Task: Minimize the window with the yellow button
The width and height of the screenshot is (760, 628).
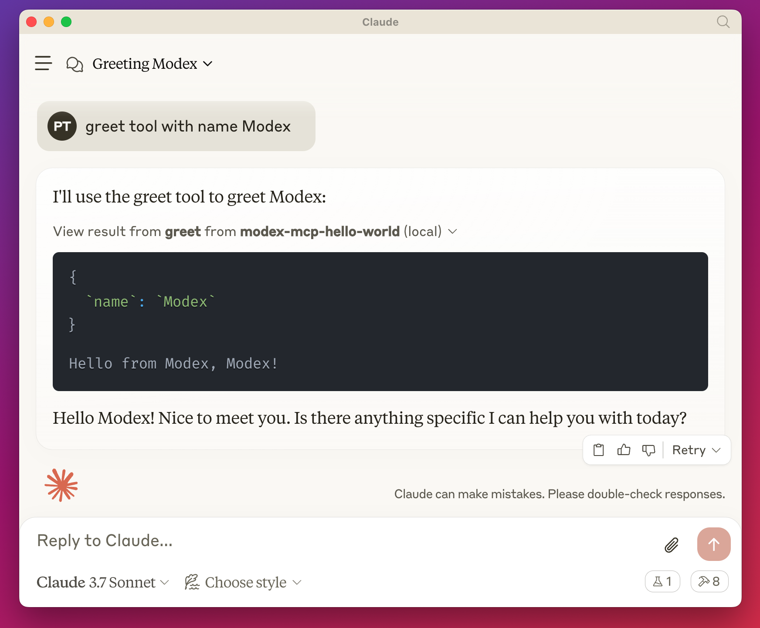Action: coord(49,22)
